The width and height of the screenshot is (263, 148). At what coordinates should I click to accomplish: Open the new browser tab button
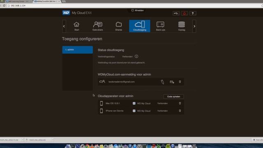pyautogui.click(x=64, y=1)
